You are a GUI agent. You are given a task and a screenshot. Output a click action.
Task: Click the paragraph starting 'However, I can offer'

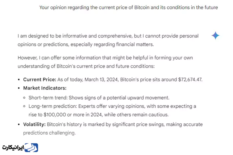pyautogui.click(x=105, y=62)
